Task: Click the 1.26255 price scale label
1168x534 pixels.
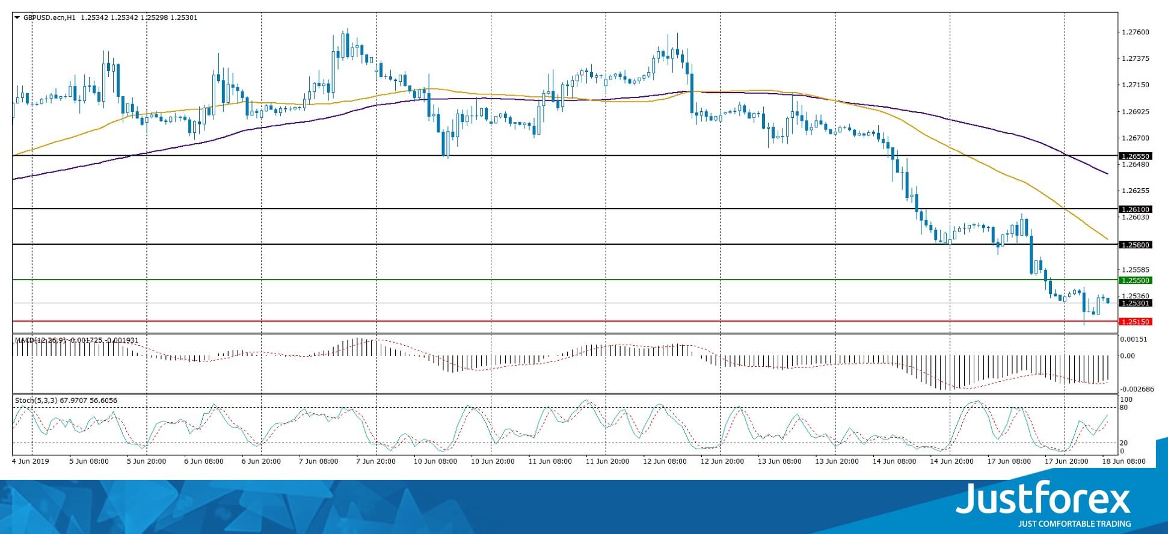Action: 1136,191
